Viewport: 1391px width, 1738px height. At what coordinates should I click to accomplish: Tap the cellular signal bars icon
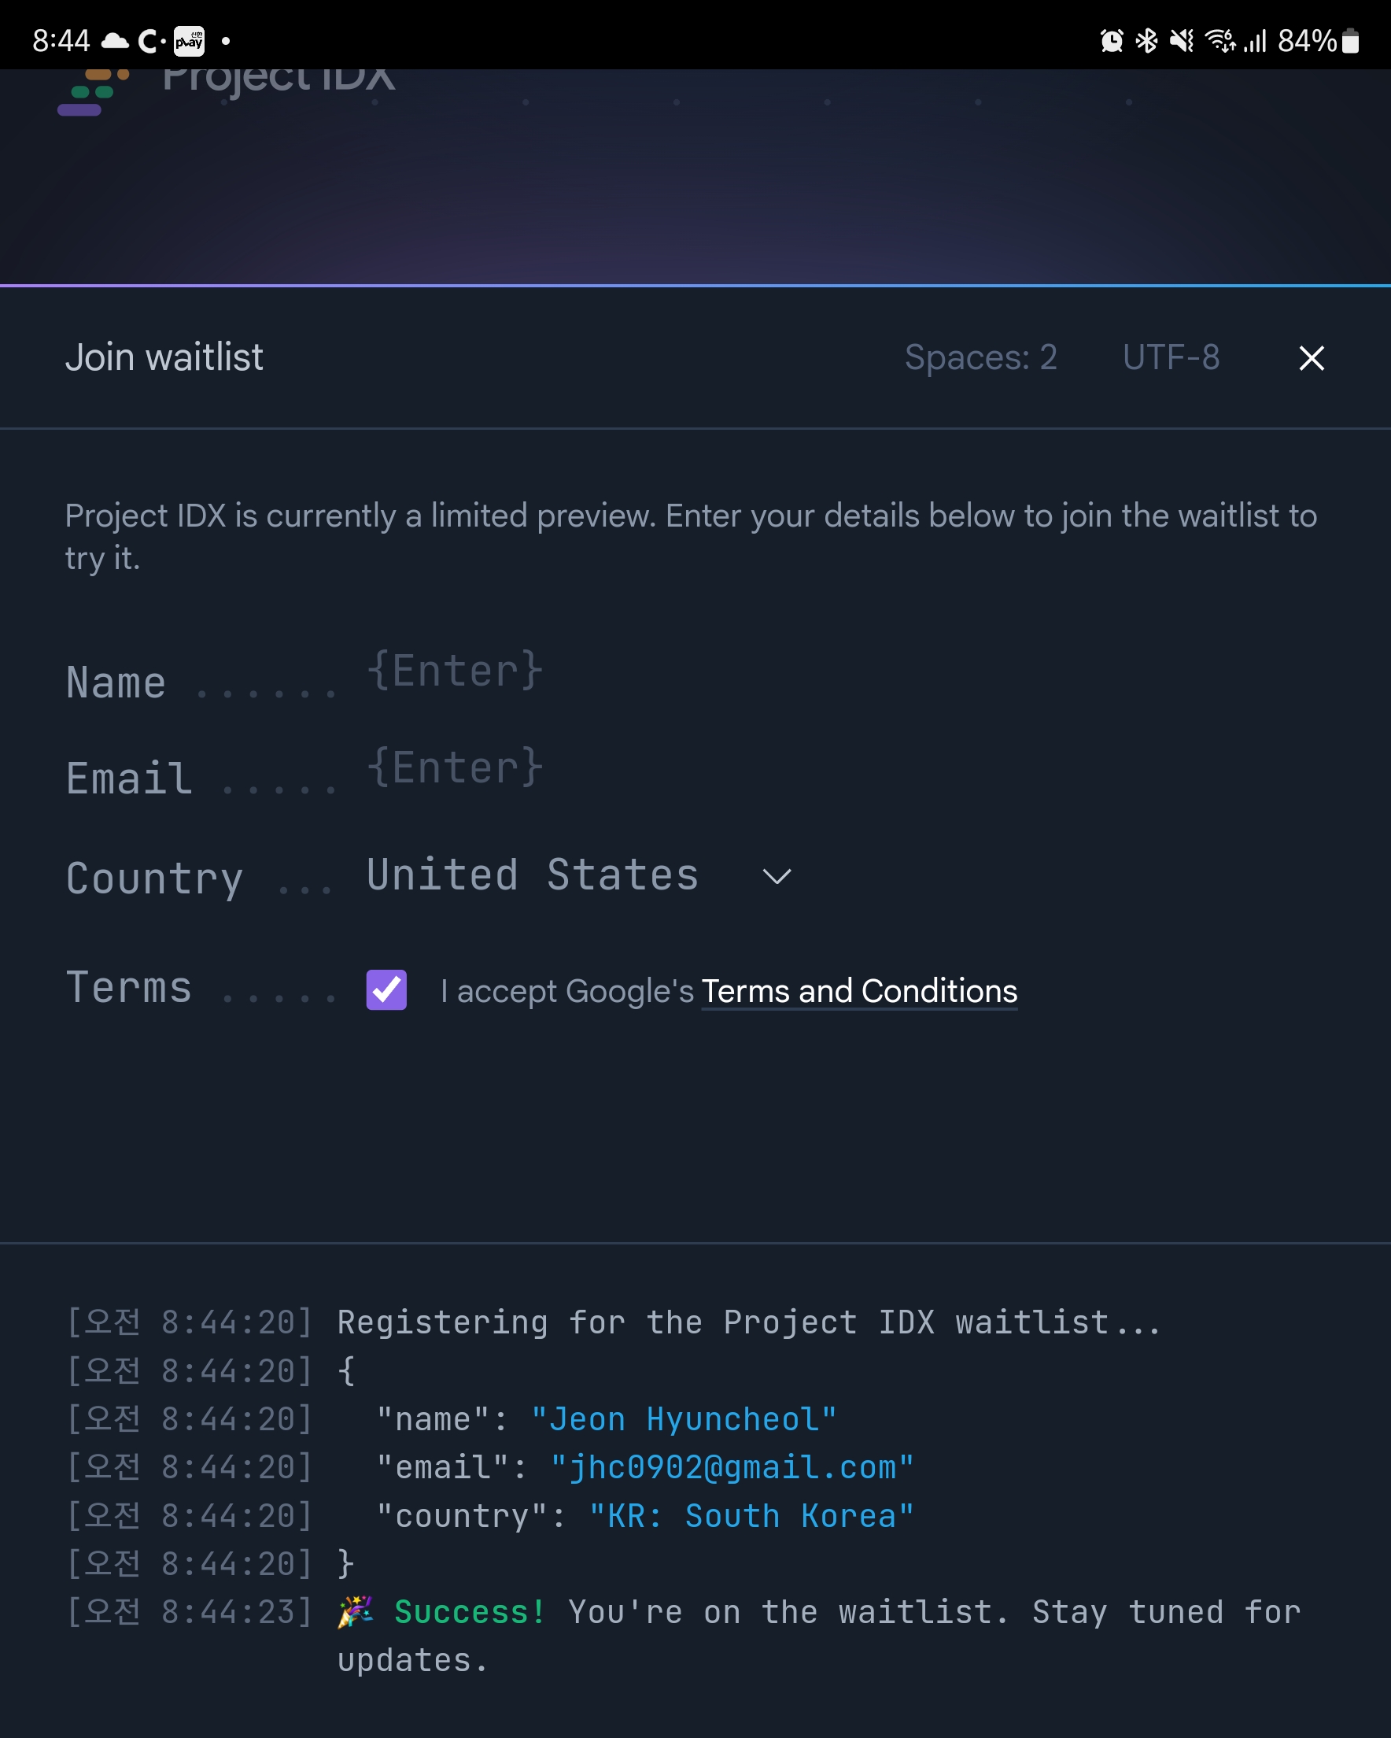pos(1255,40)
